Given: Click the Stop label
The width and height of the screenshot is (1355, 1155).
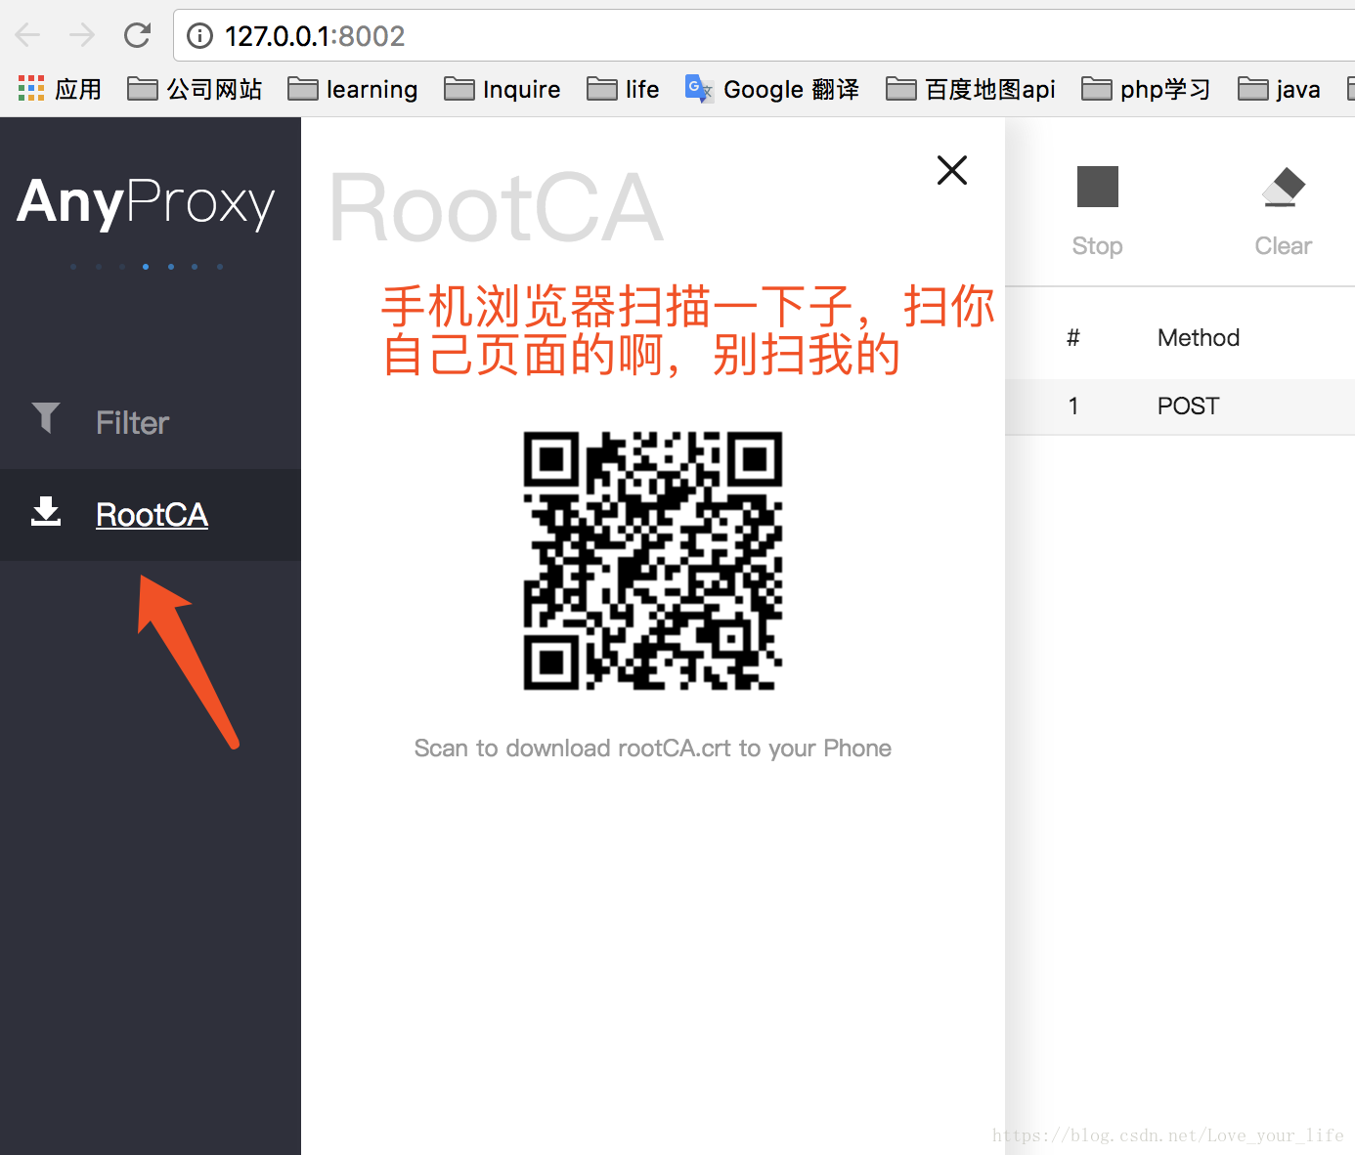Looking at the screenshot, I should click(x=1097, y=246).
